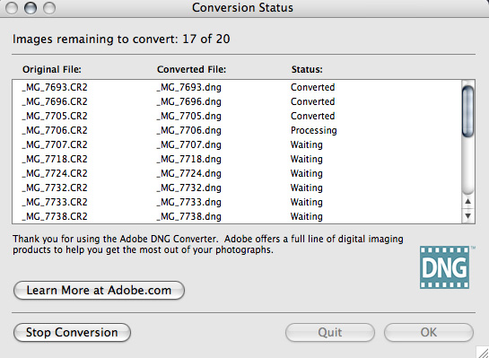
Task: Click converted file _MG_7705.dng
Action: [189, 116]
